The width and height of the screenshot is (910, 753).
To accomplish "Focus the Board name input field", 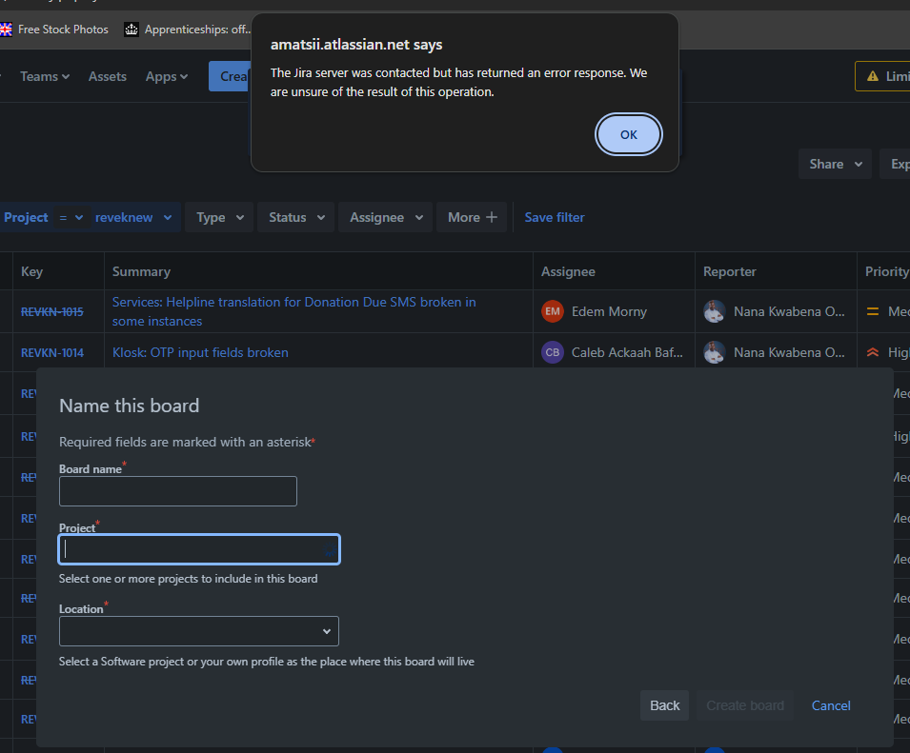I will pos(178,491).
